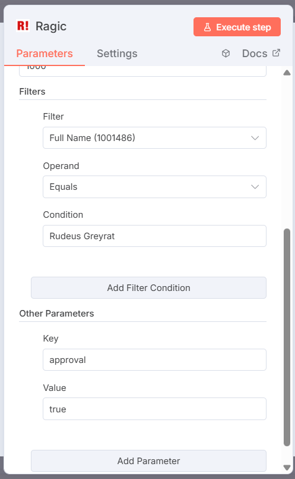
Task: Click the Key field containing approval
Action: pyautogui.click(x=154, y=359)
